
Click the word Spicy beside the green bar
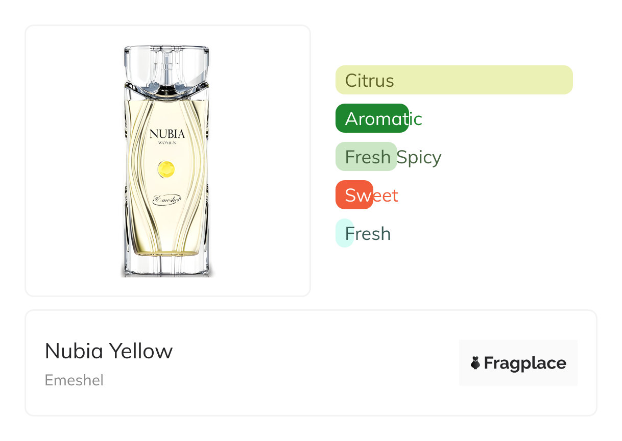(x=420, y=157)
